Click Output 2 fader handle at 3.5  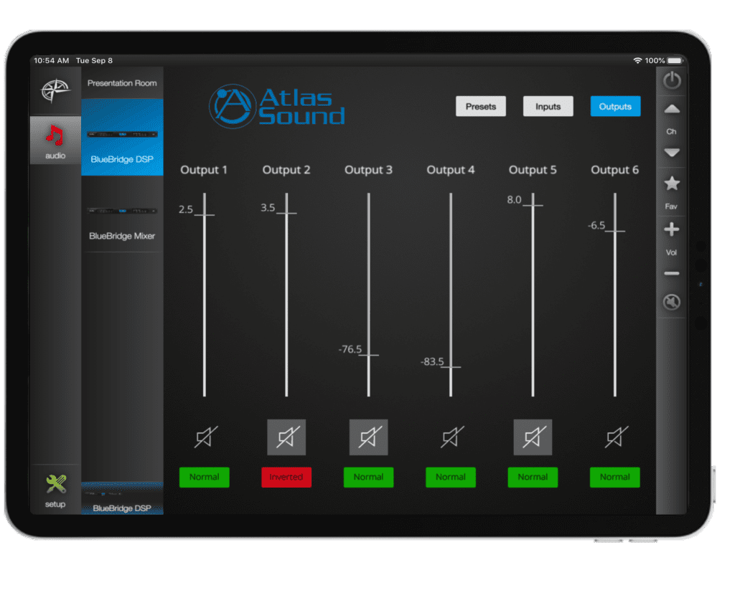(x=286, y=214)
